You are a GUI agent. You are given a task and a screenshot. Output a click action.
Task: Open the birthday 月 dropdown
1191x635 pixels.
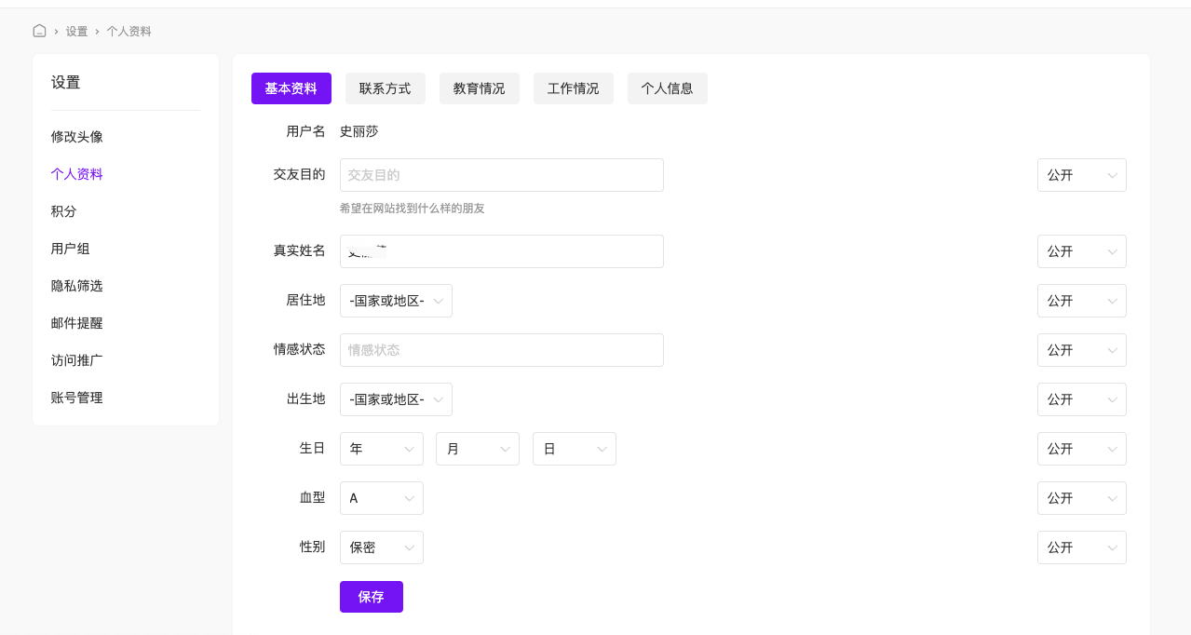pos(477,449)
